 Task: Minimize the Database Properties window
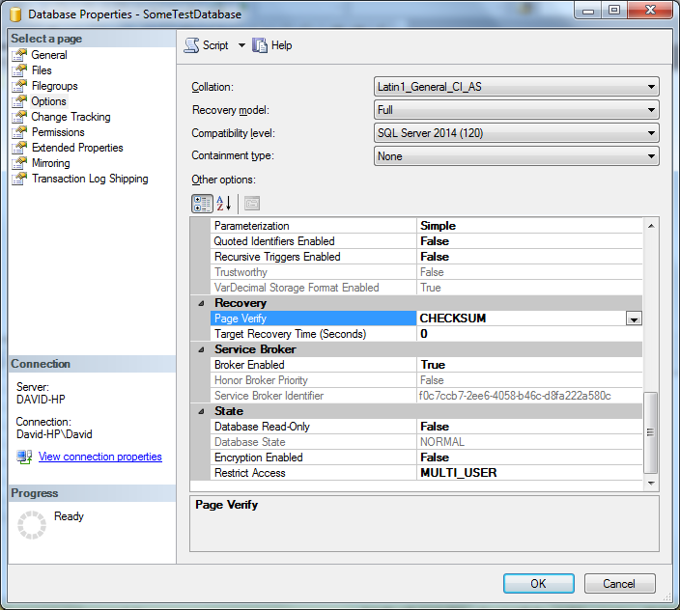588,10
